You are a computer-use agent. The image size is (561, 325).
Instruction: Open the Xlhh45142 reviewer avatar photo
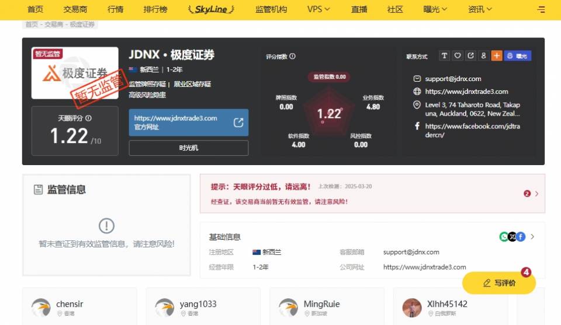tap(412, 307)
